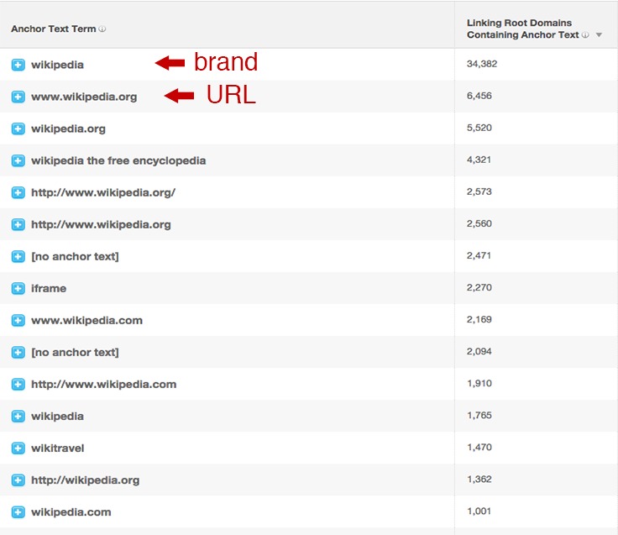Expand wikipedia the free encyclopedia row
The width and height of the screenshot is (618, 535).
tap(18, 160)
